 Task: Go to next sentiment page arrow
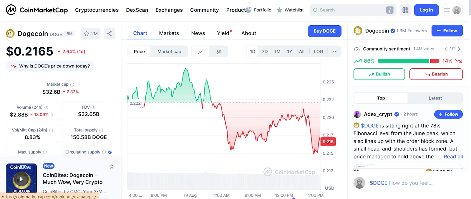tap(459, 49)
